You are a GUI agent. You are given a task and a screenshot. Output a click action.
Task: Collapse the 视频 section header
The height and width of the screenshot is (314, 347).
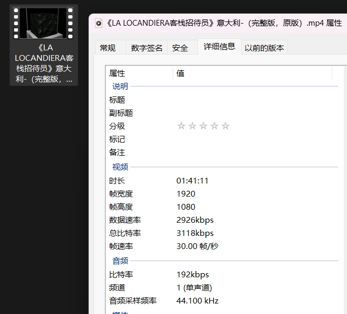(120, 167)
